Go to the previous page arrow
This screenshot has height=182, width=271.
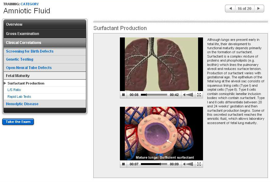coord(230,9)
